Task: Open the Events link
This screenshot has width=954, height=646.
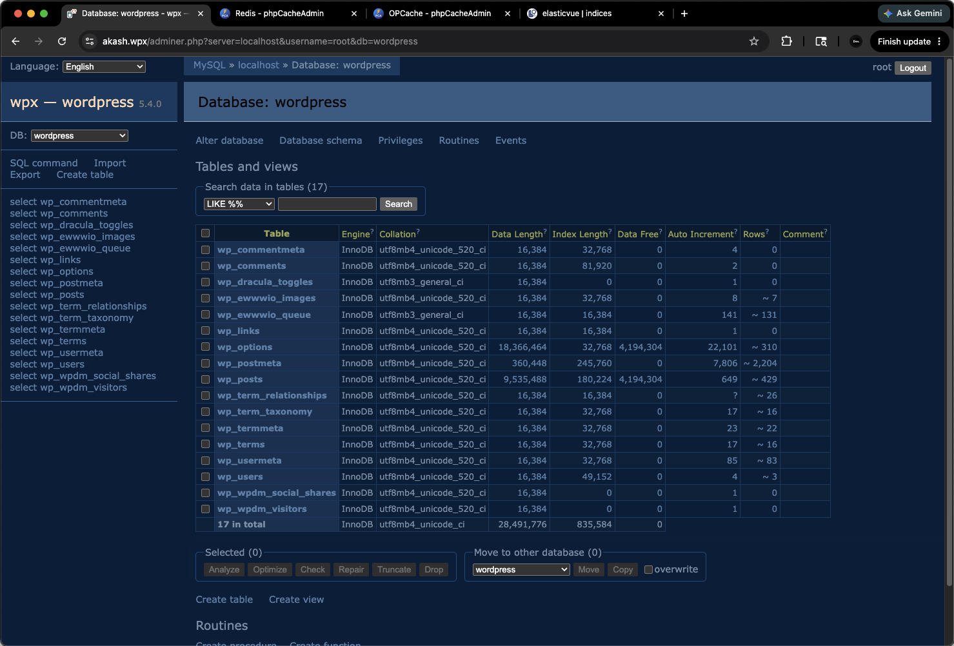Action: 511,141
